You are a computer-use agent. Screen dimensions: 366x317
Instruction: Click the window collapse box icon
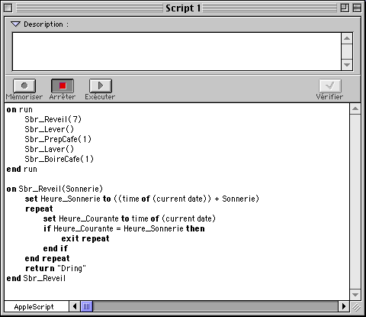pyautogui.click(x=357, y=8)
